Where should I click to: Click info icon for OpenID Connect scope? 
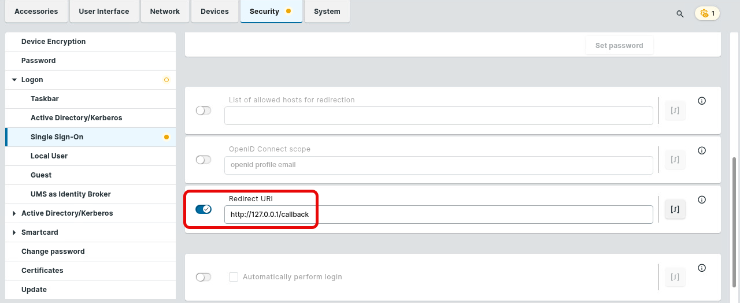click(x=702, y=150)
